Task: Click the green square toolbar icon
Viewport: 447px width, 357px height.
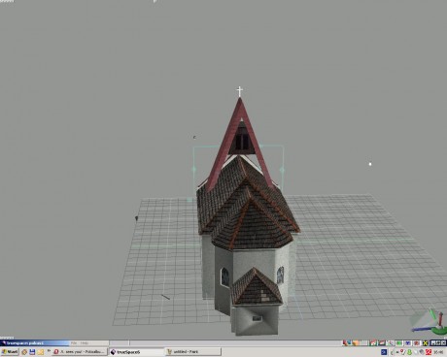Action: coord(399,343)
